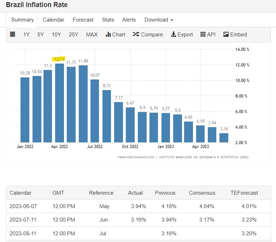Click the TRADINGECONOMICS.COM source link

click(x=136, y=157)
